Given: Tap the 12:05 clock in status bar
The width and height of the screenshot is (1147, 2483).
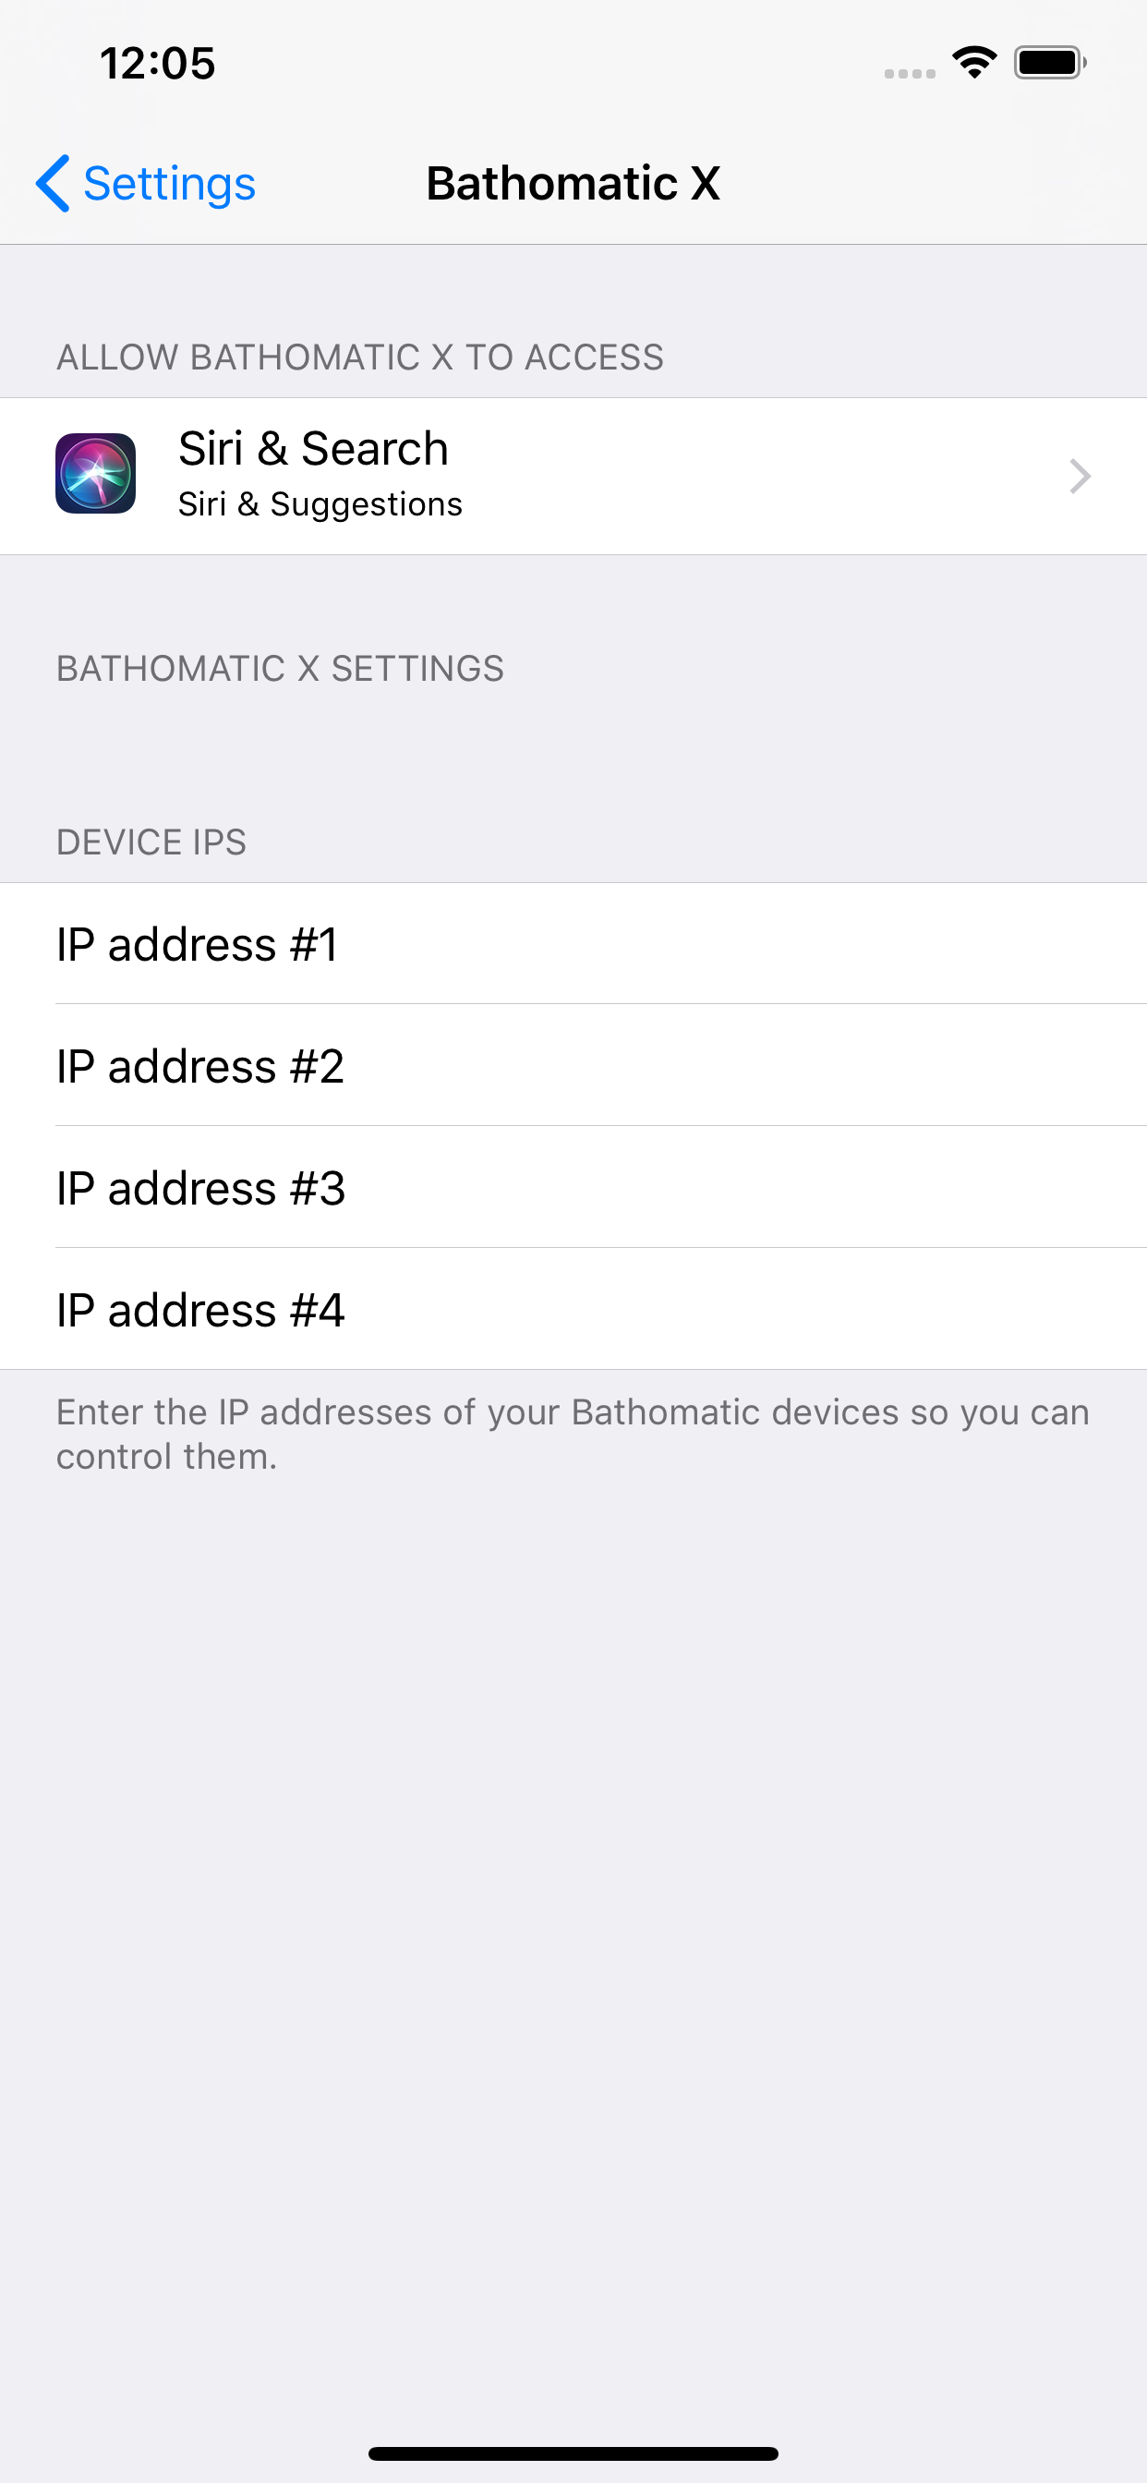Looking at the screenshot, I should 157,64.
